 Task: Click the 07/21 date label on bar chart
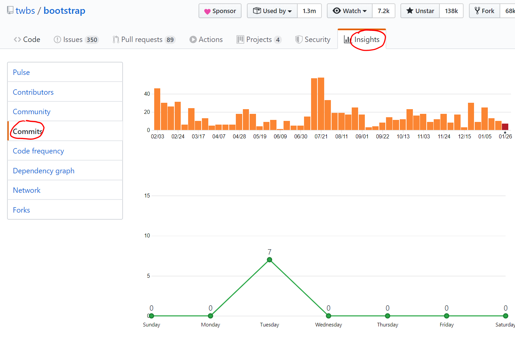(321, 136)
